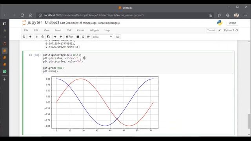Interrupt the kernel with stop icon
Viewport: 251px width, 141px height.
pyautogui.click(x=78, y=37)
